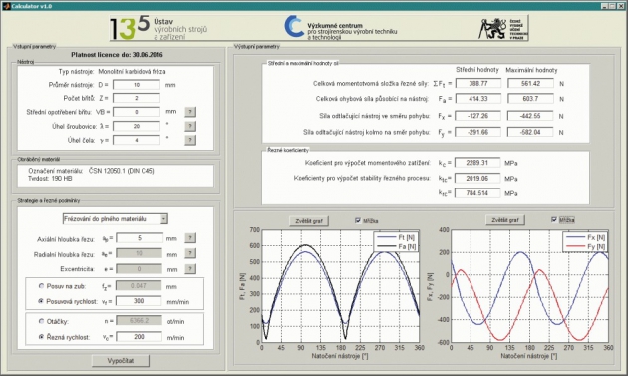Toggle Mřížka checkbox for Ft, Fa graph
This screenshot has height=376, width=628.
[x=358, y=220]
